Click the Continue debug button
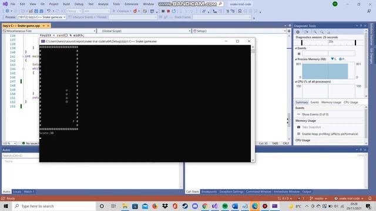The height and width of the screenshot is (211, 376). (x=122, y=11)
